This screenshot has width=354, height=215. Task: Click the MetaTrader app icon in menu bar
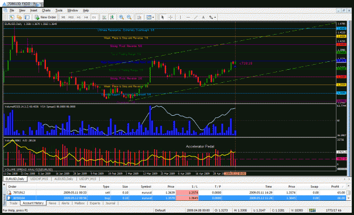pos(6,10)
